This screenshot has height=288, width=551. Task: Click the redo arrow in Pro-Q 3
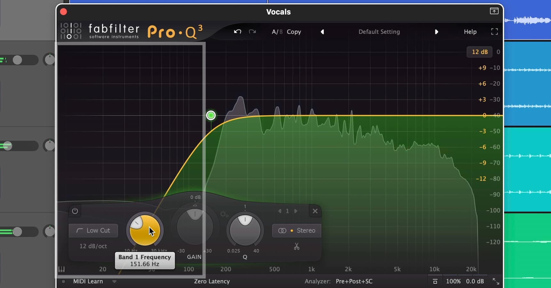coord(252,32)
